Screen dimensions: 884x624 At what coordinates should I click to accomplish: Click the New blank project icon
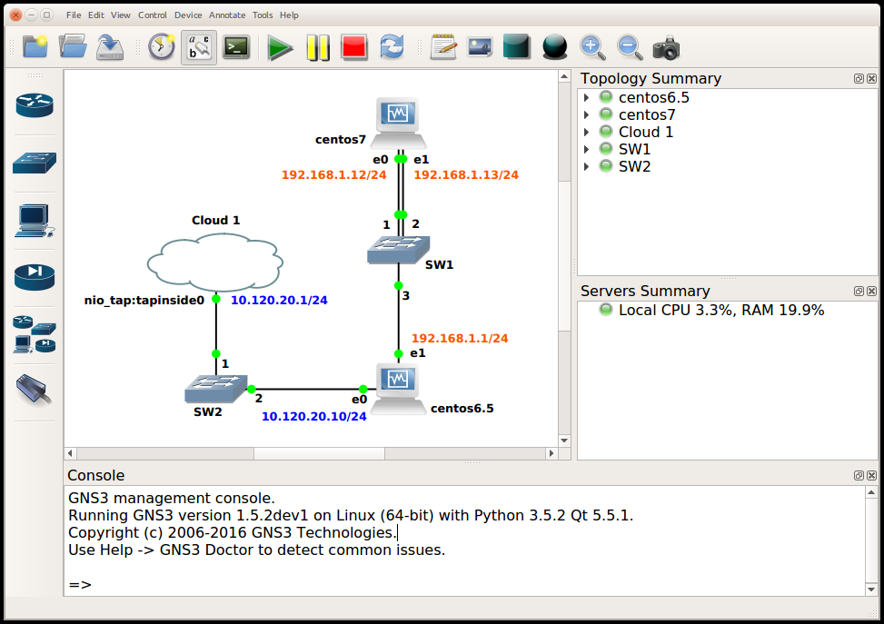(x=35, y=47)
